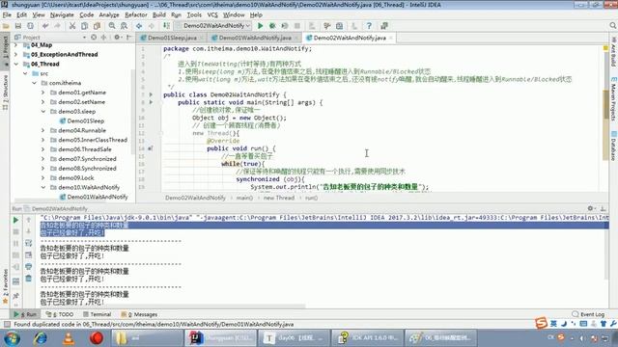Toggle the Project side tool window tab
Image resolution: width=618 pixels, height=347 pixels.
click(x=5, y=51)
